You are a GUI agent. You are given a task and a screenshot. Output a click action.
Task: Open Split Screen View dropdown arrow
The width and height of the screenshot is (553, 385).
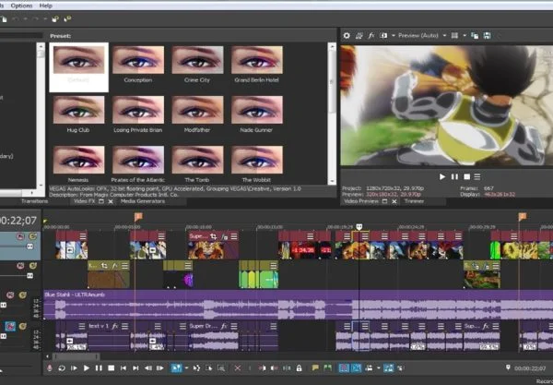[x=393, y=36]
